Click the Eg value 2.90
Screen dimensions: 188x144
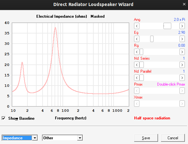pos(182,33)
